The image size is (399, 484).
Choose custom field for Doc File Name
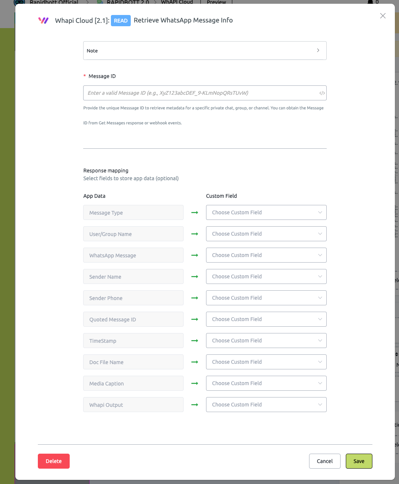tap(266, 362)
